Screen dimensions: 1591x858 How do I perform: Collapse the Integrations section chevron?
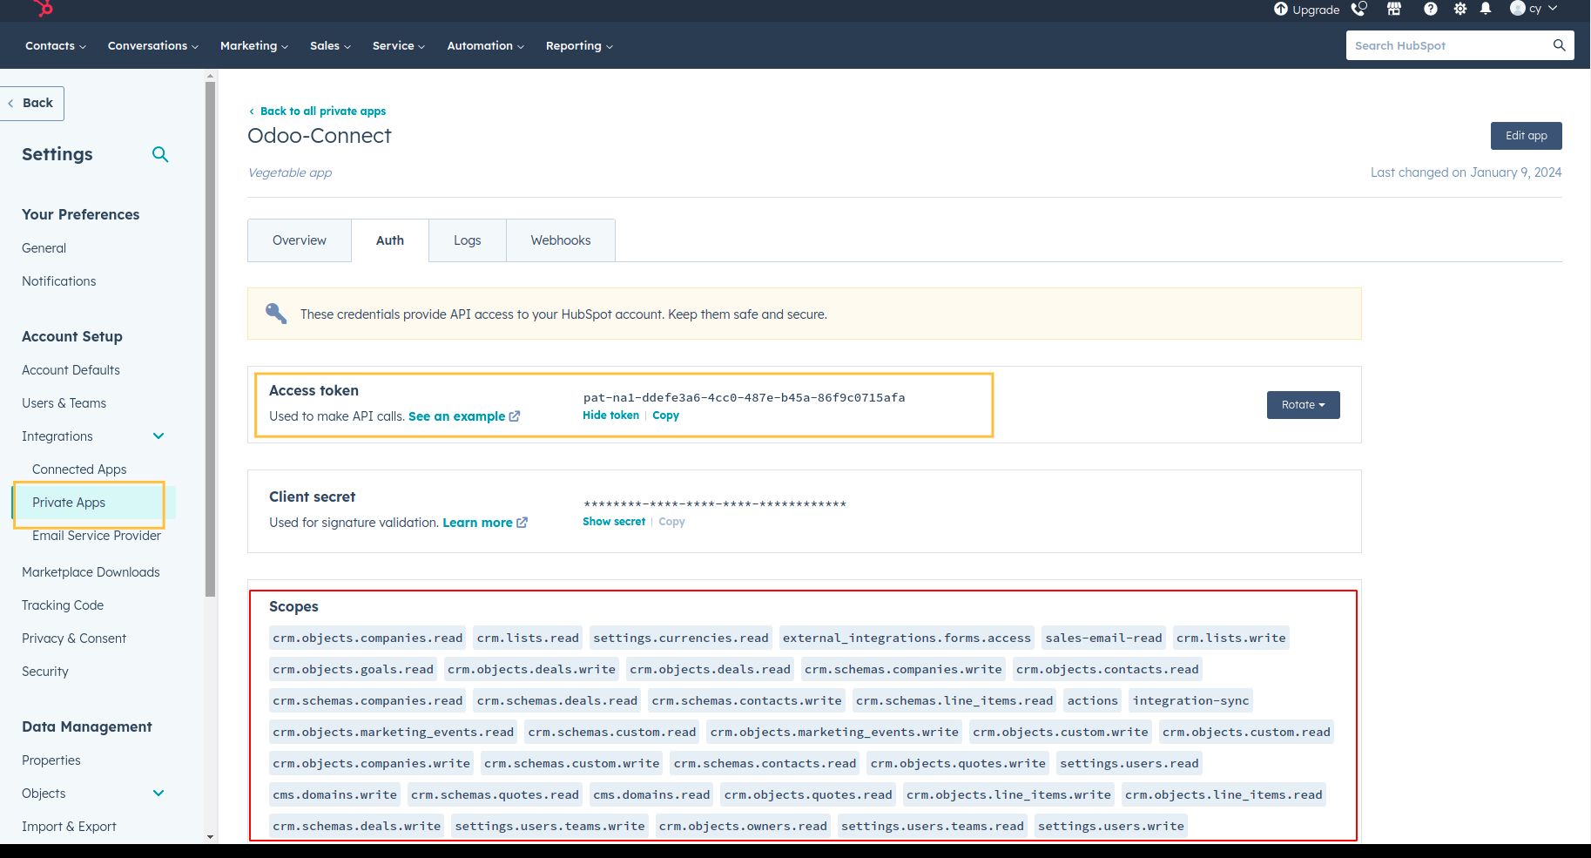pyautogui.click(x=158, y=436)
